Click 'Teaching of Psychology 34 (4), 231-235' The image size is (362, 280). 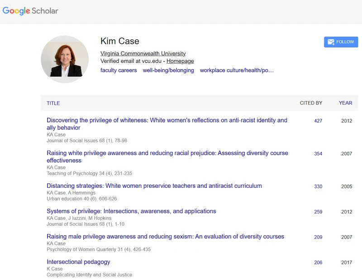89,173
